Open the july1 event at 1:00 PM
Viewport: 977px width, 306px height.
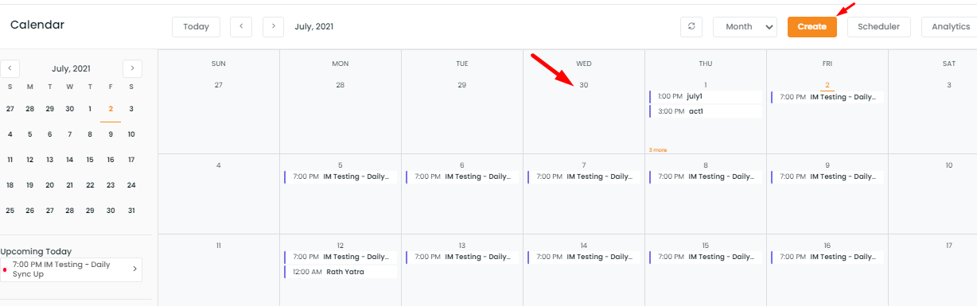[x=706, y=96]
